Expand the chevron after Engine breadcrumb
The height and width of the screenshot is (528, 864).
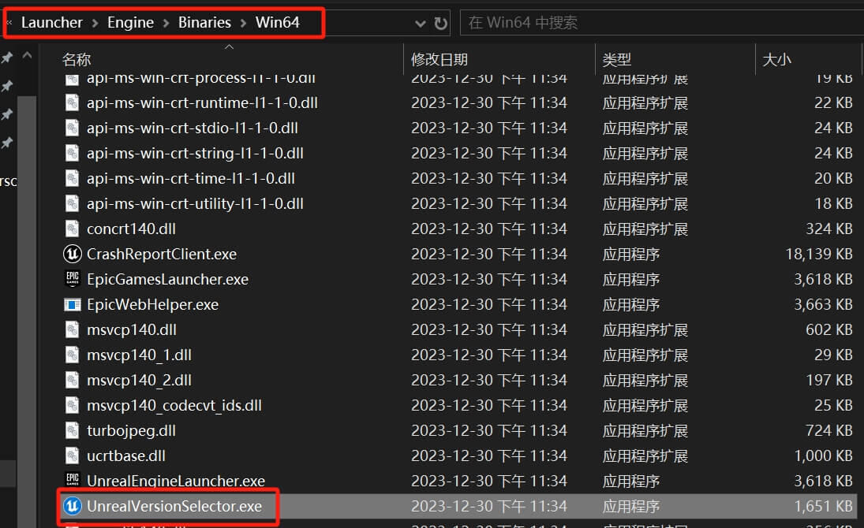tap(166, 23)
